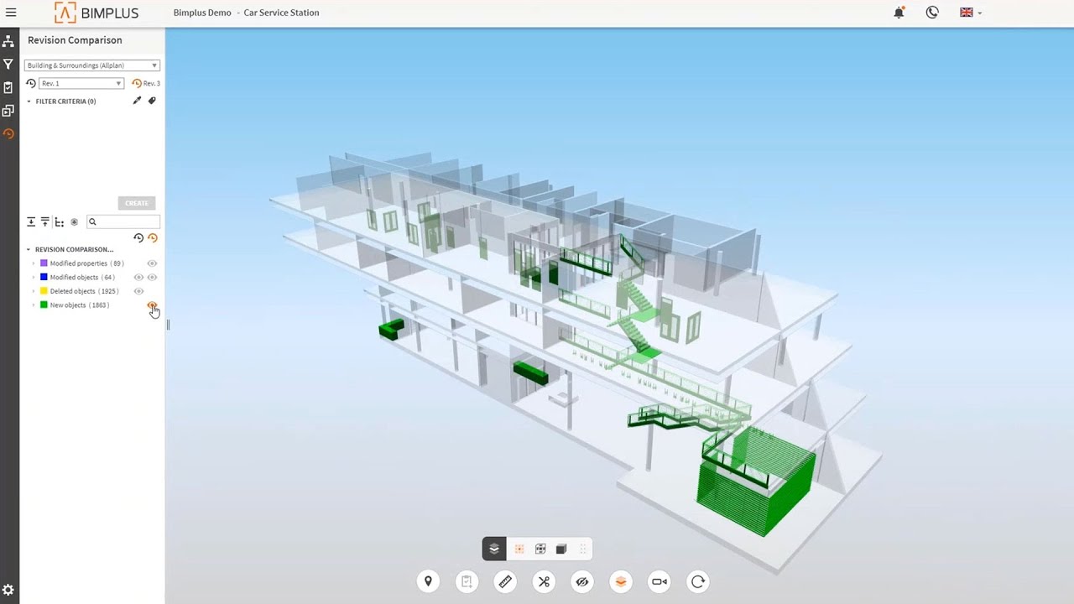Collapse the Revision Comparison tree section
The image size is (1074, 604).
tap(29, 249)
